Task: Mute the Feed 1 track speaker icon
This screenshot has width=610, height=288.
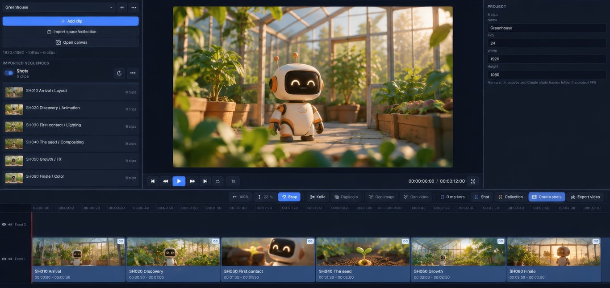Action: click(x=10, y=259)
